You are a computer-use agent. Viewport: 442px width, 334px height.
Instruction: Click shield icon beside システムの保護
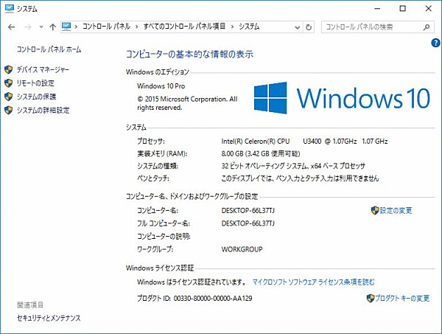[x=9, y=97]
